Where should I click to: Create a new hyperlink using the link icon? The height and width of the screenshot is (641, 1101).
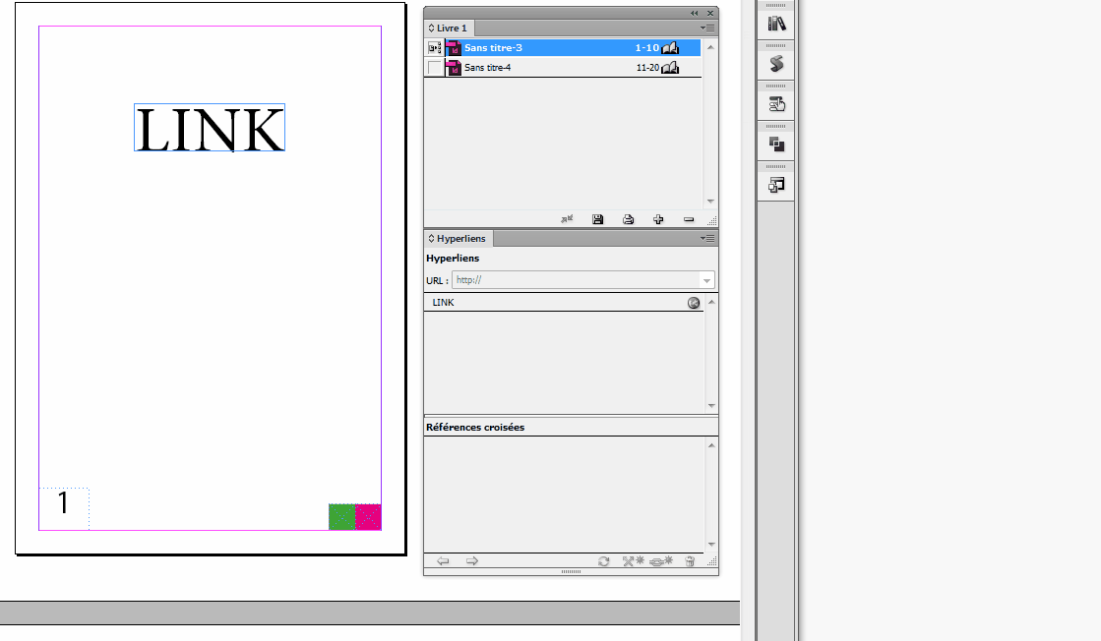pyautogui.click(x=657, y=560)
